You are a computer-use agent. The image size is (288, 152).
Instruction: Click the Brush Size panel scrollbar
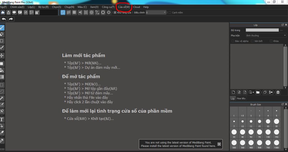pos(286,128)
